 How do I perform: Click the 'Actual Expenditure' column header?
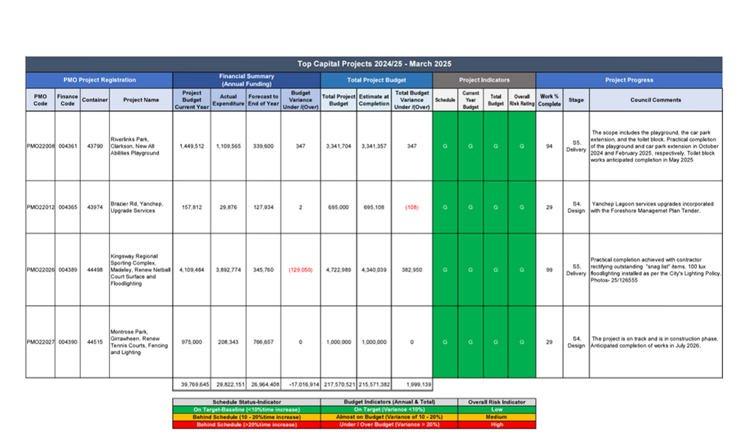228,100
